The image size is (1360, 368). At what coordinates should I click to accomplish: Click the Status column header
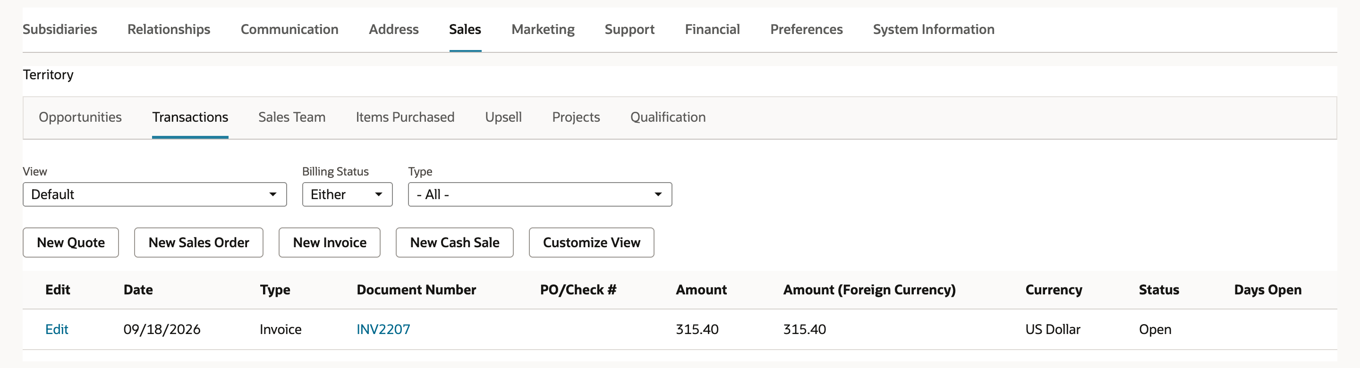pyautogui.click(x=1159, y=290)
